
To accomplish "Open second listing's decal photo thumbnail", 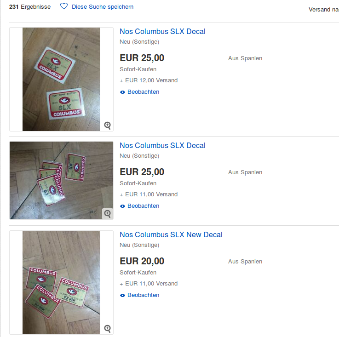I will [61, 180].
